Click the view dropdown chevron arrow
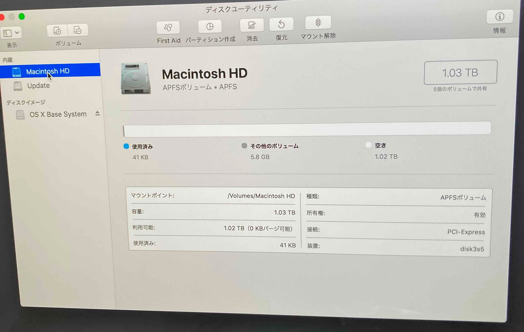The width and height of the screenshot is (524, 332). [17, 33]
